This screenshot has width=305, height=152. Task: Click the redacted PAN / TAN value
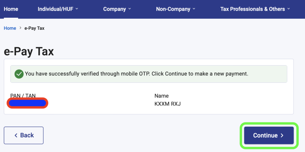click(27, 103)
